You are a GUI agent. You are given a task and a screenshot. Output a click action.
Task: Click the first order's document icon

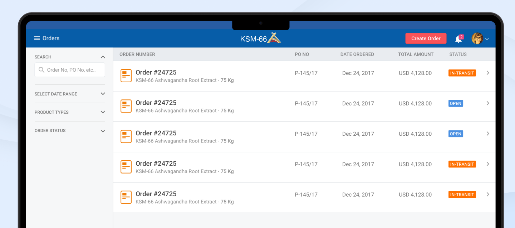coord(126,76)
